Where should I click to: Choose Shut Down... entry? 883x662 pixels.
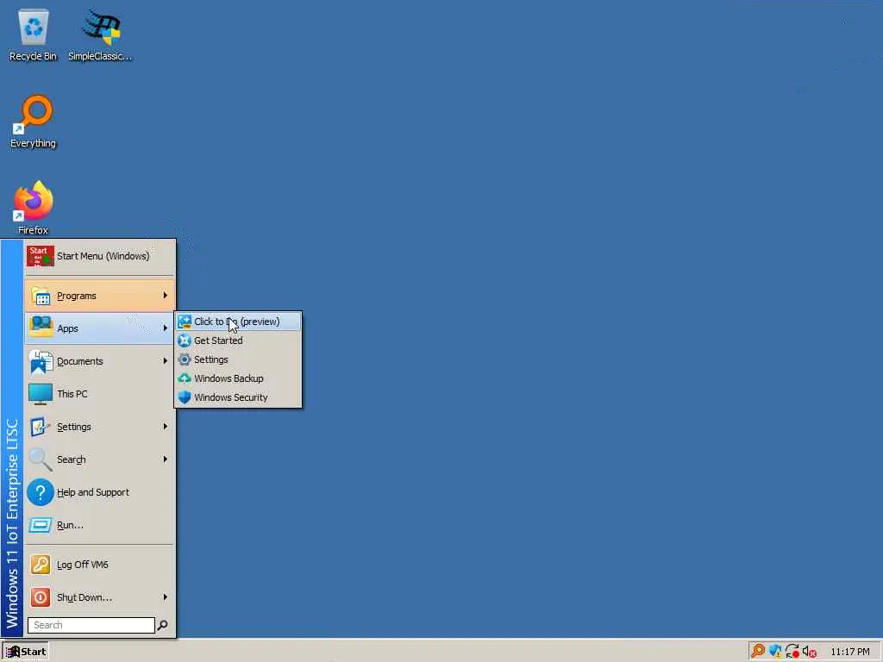coord(100,597)
